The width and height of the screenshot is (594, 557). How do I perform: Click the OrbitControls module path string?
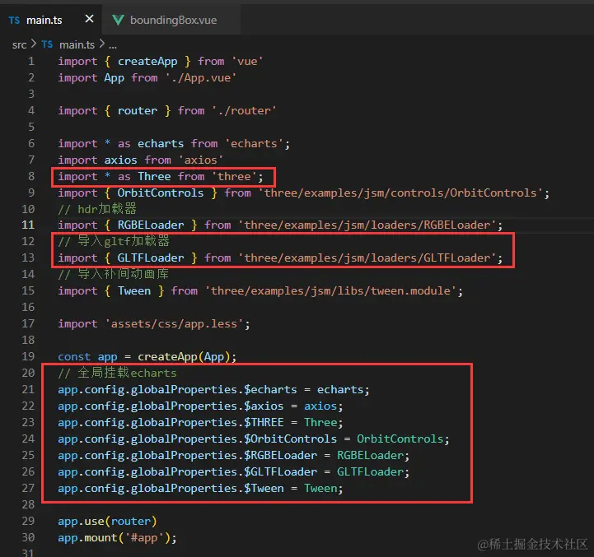(x=400, y=193)
